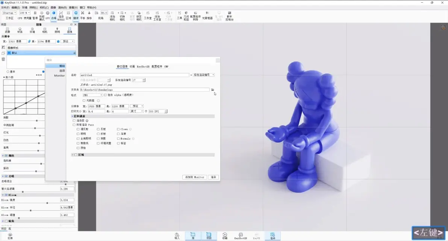Click the 添加相机 add camera icon

pyautogui.click(x=112, y=16)
